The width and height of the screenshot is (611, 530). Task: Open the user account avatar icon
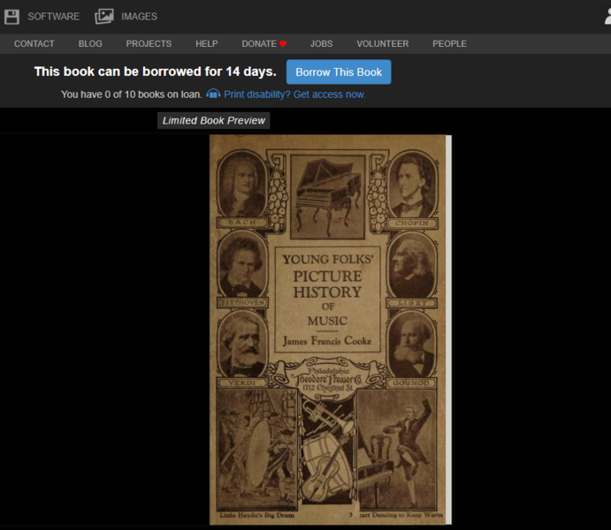click(x=607, y=17)
